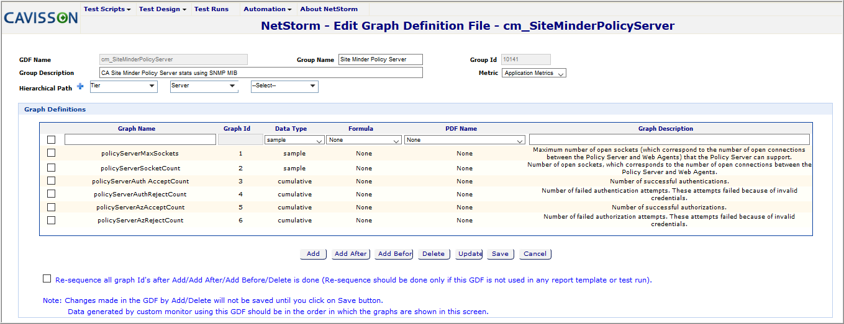844x324 pixels.
Task: Expand the PDF Name dropdown
Action: [465, 140]
